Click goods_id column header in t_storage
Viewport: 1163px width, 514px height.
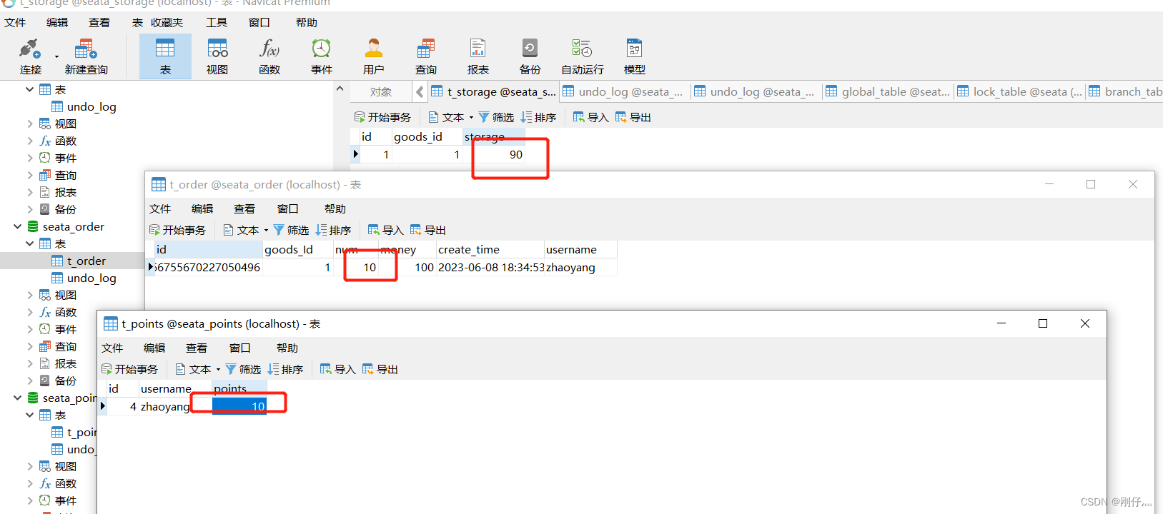click(427, 136)
